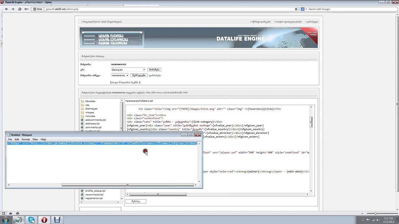Open the bbcodes folder

pos(90,101)
